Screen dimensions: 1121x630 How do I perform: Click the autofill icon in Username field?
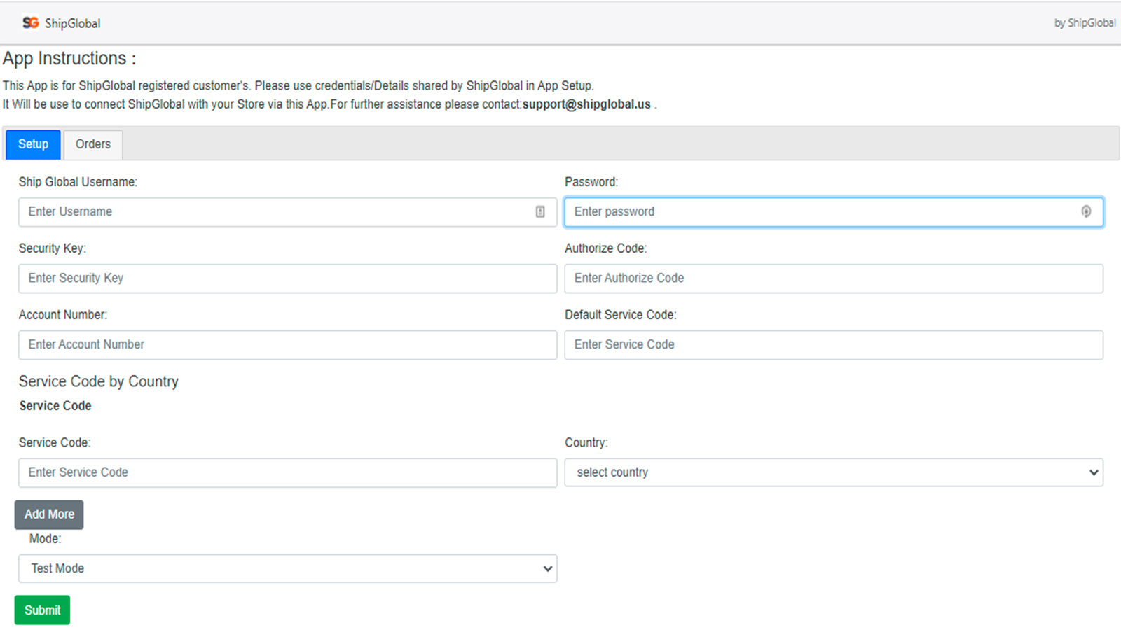(540, 212)
